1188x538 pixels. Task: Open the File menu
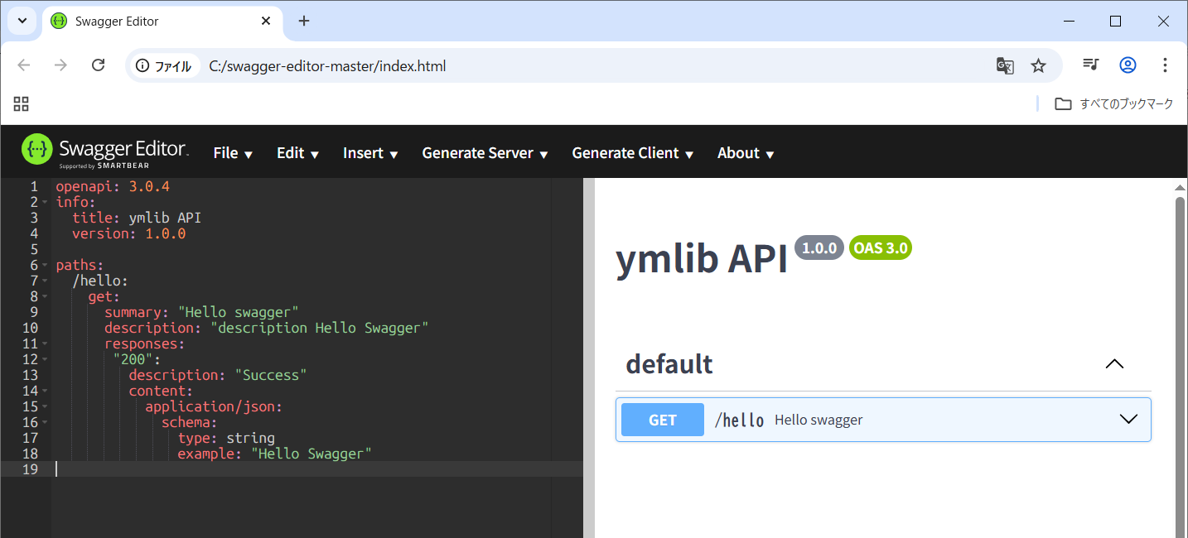[x=233, y=153]
